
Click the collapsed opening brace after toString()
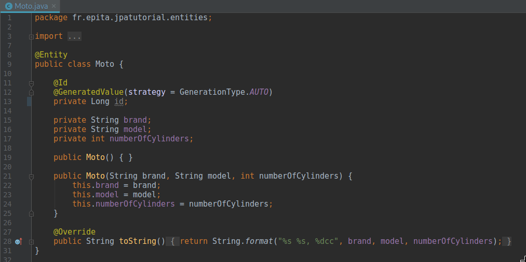point(174,241)
